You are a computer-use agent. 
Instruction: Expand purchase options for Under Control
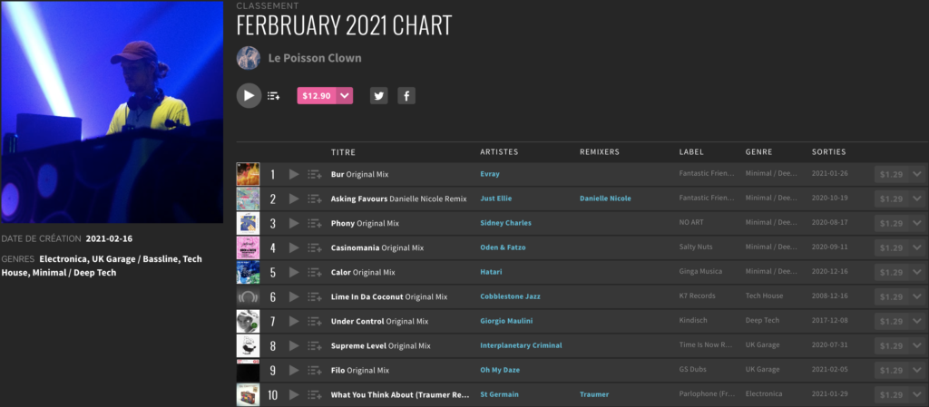tap(917, 321)
